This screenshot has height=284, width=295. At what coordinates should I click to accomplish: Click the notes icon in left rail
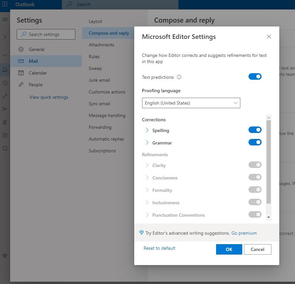[x=5, y=148]
